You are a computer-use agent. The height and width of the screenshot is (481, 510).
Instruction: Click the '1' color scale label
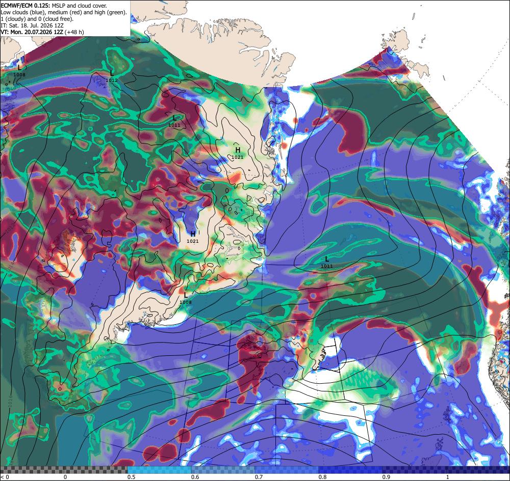coord(447,477)
